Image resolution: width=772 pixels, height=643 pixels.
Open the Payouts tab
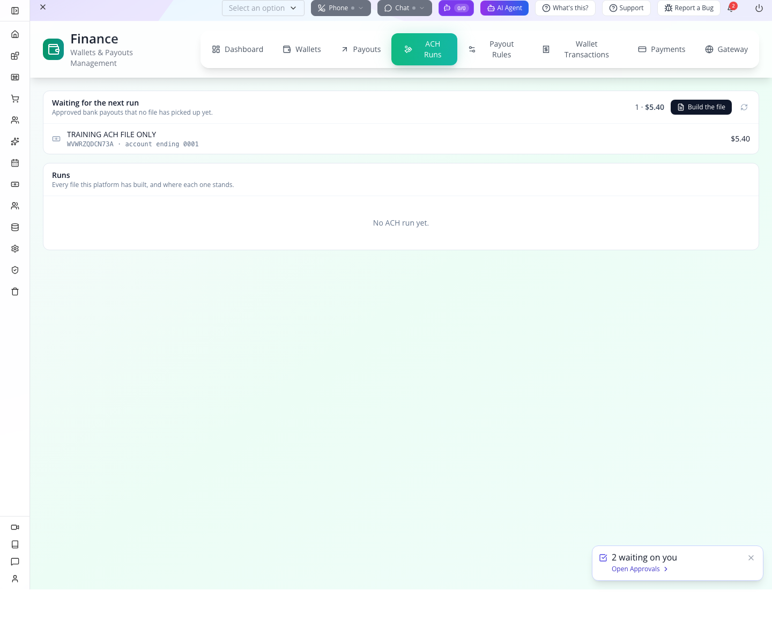coord(361,49)
